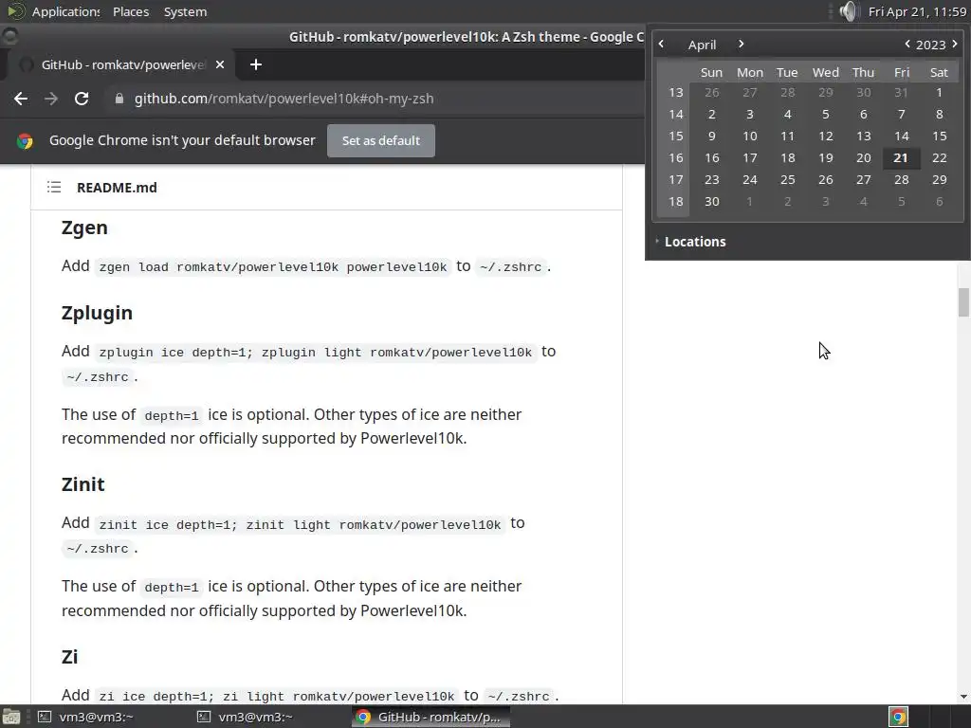The image size is (971, 728).
Task: Click the Zgen heading
Action: point(84,227)
